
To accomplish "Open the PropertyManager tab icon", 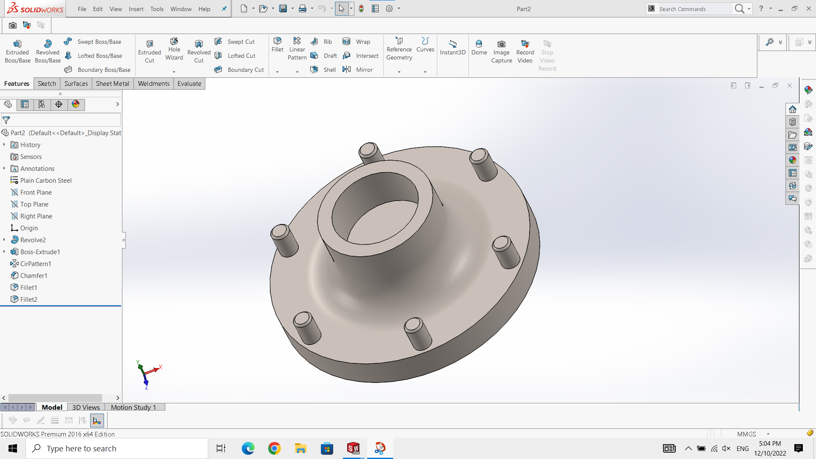I will [x=25, y=105].
